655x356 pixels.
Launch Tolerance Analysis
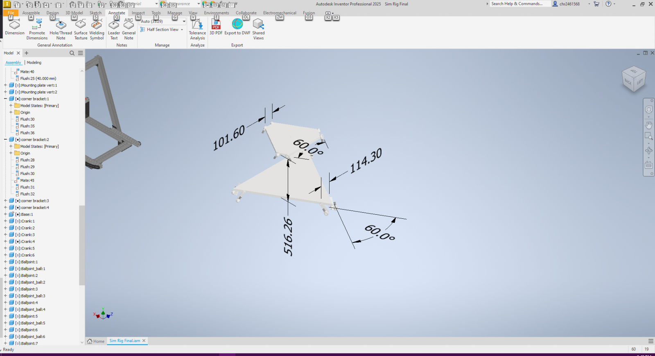[197, 25]
